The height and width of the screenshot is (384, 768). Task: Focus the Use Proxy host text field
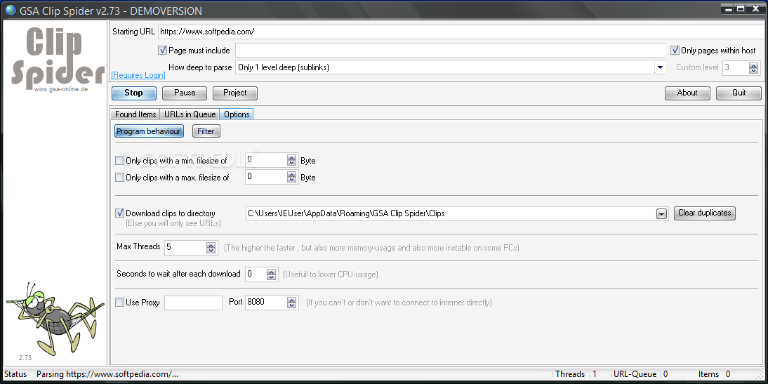pyautogui.click(x=193, y=303)
